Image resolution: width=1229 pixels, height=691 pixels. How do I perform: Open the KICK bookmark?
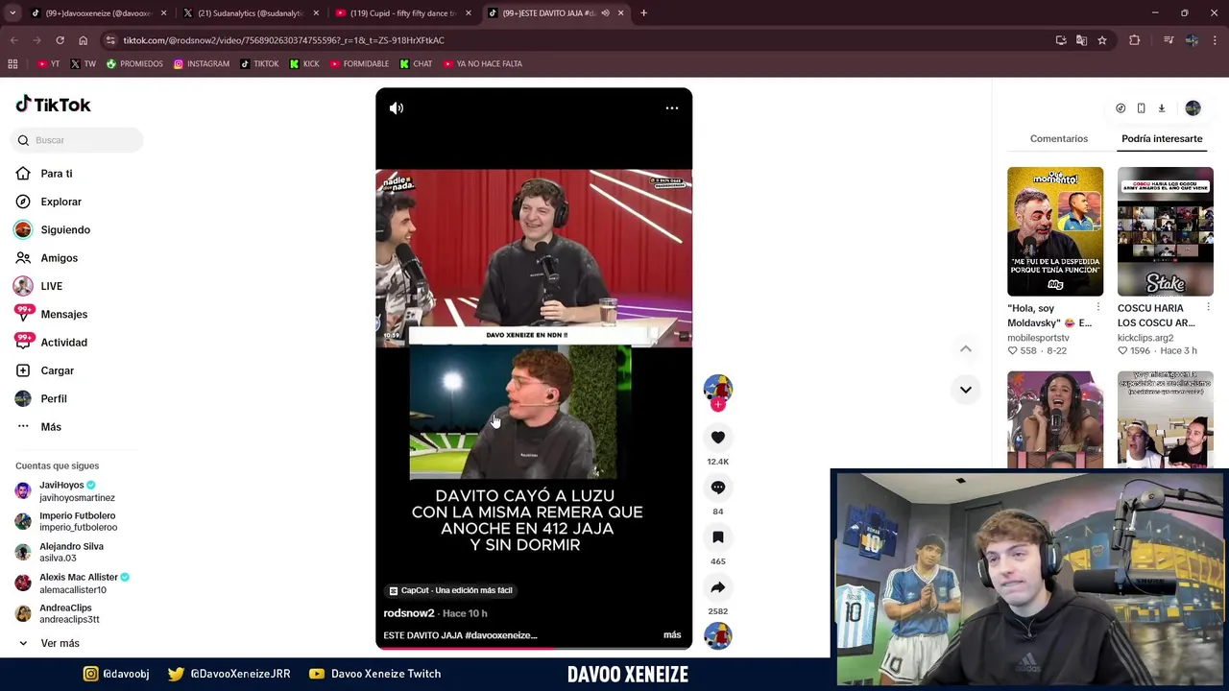(x=304, y=64)
